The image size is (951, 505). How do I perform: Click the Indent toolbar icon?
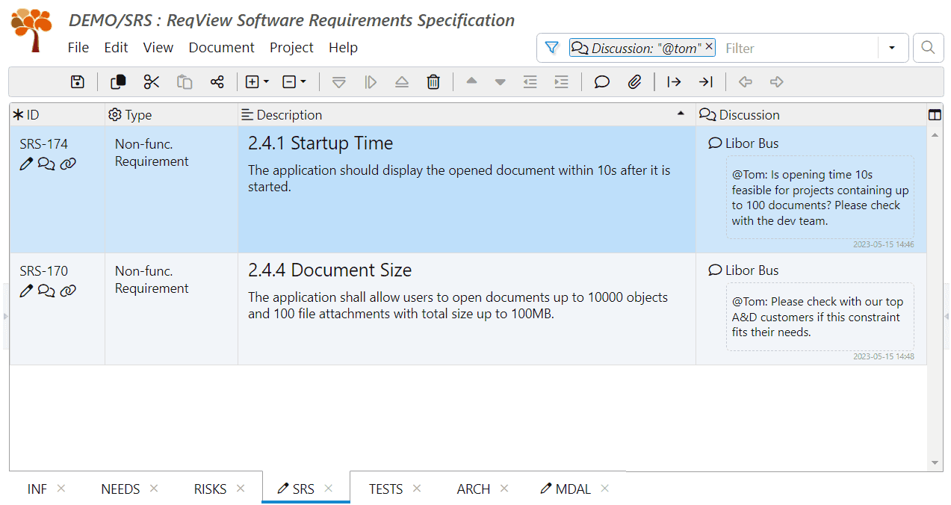tap(562, 82)
